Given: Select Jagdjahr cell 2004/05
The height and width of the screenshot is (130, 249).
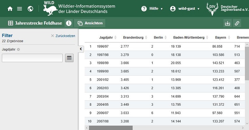Looking at the screenshot, I should 103,105.
